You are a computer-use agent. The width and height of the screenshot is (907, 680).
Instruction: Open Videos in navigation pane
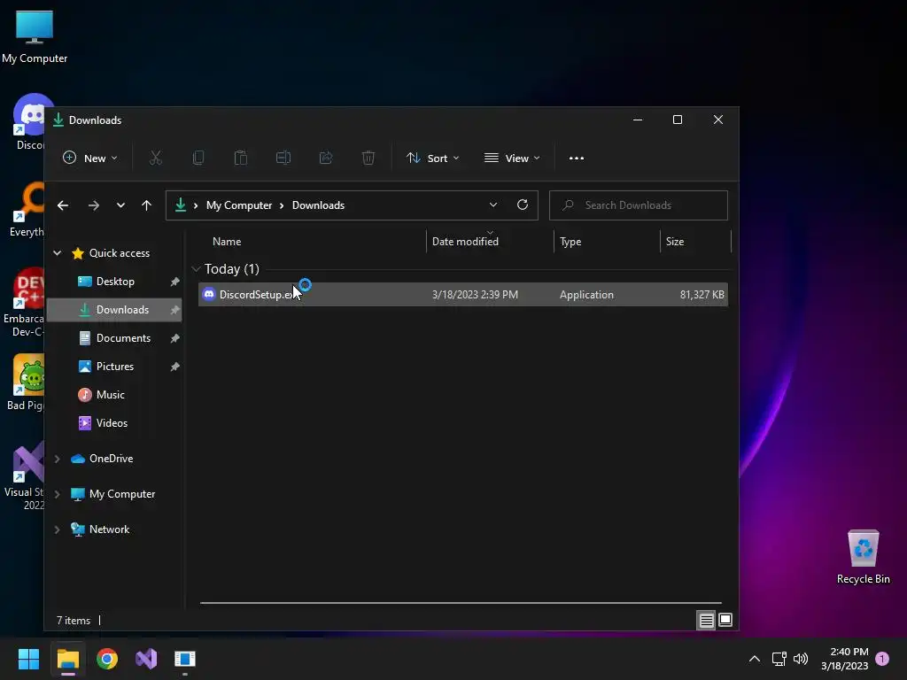click(x=114, y=422)
